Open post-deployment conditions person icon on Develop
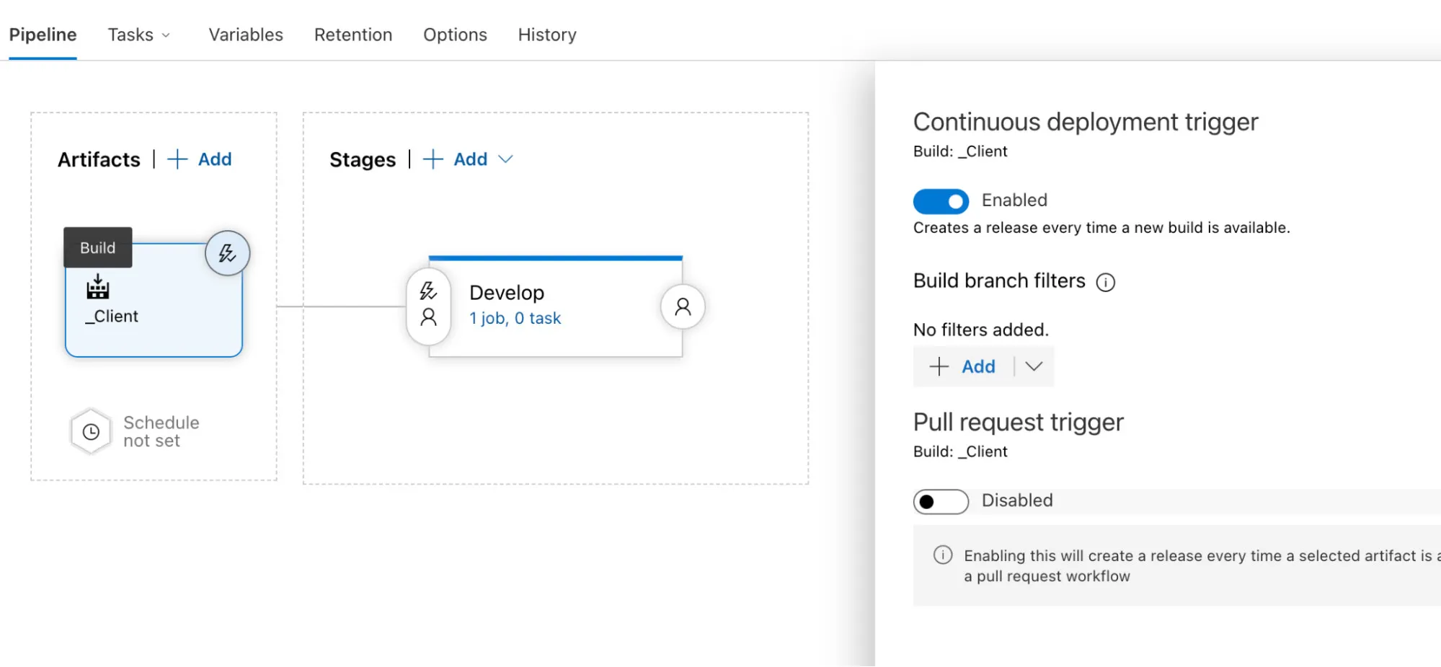 (681, 306)
